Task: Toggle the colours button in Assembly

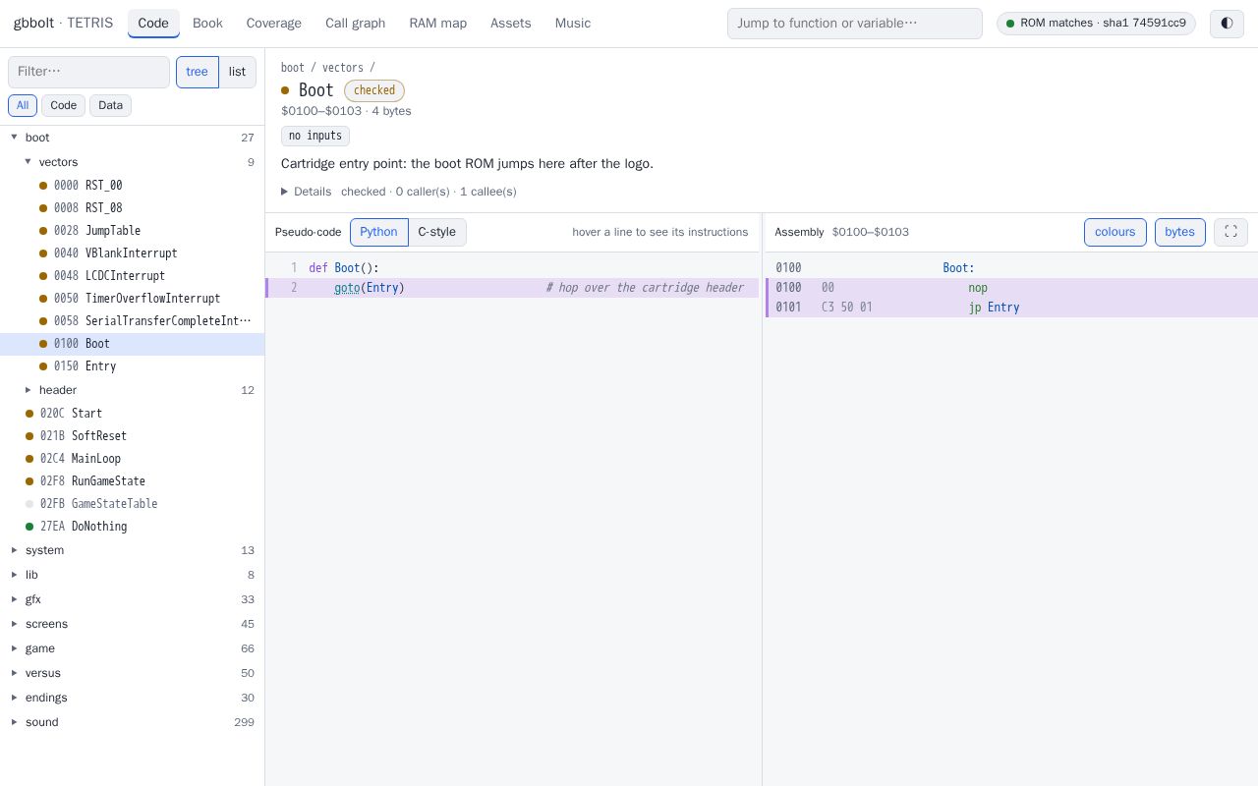Action: [x=1115, y=232]
